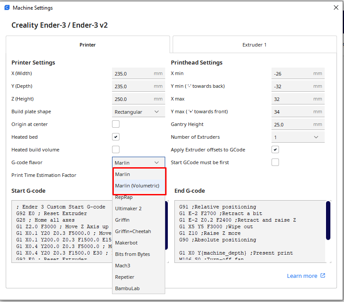Enable the Heated build volume checkbox
The width and height of the screenshot is (344, 302).
click(x=116, y=150)
